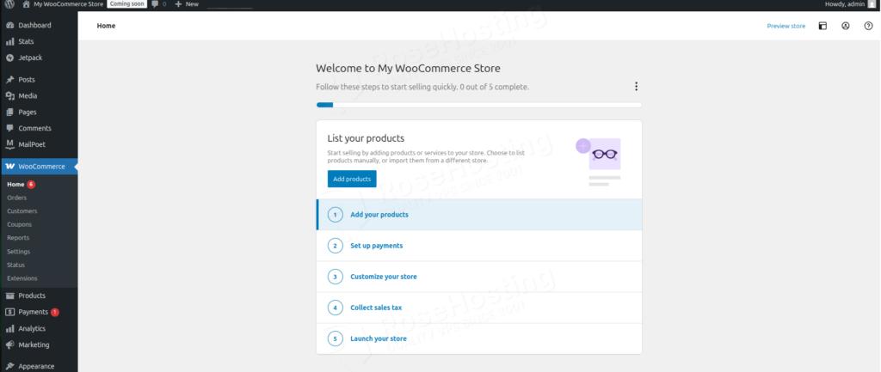Click the red notification badge next to Home
The height and width of the screenshot is (372, 881).
click(31, 185)
